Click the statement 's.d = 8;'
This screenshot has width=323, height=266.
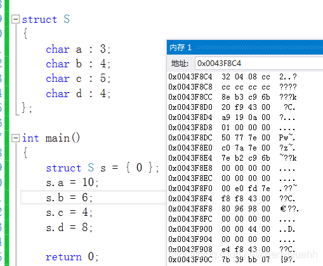69,227
